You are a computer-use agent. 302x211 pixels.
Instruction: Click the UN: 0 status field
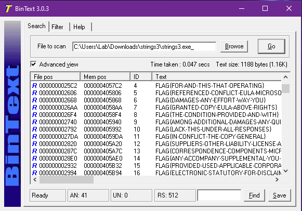pos(132,195)
